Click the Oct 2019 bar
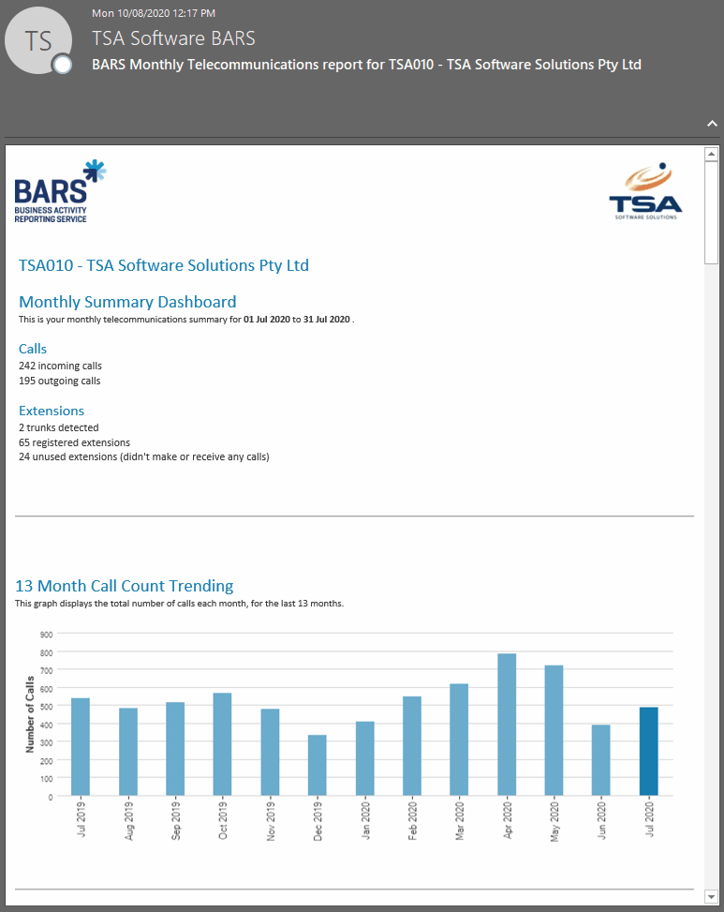The width and height of the screenshot is (724, 912). tap(223, 744)
